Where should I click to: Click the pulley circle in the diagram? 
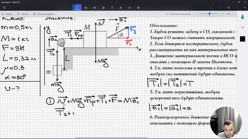pyautogui.click(x=61, y=42)
